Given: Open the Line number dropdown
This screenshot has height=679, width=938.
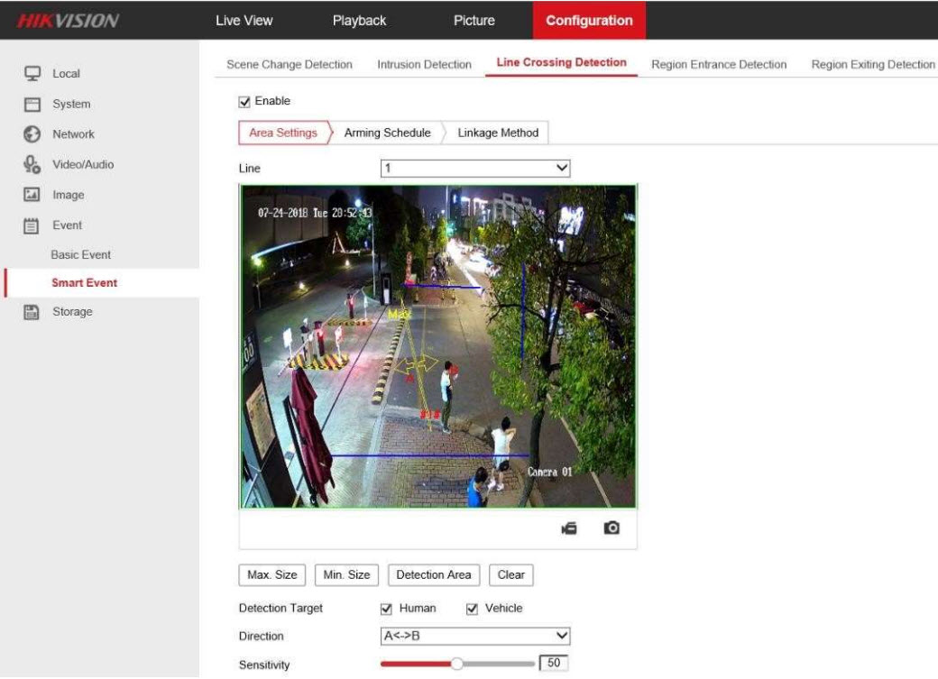Looking at the screenshot, I should [x=475, y=169].
